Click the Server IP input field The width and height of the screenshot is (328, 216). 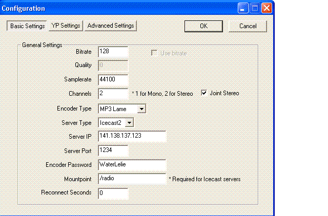132,136
